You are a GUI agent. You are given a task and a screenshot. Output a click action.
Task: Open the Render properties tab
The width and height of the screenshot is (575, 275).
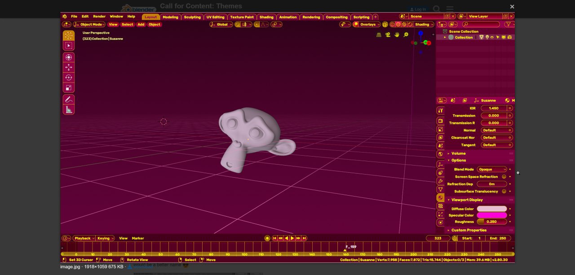click(x=440, y=121)
